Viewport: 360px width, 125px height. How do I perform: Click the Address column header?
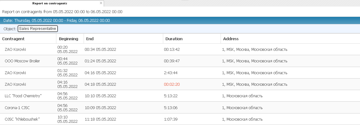pyautogui.click(x=231, y=39)
